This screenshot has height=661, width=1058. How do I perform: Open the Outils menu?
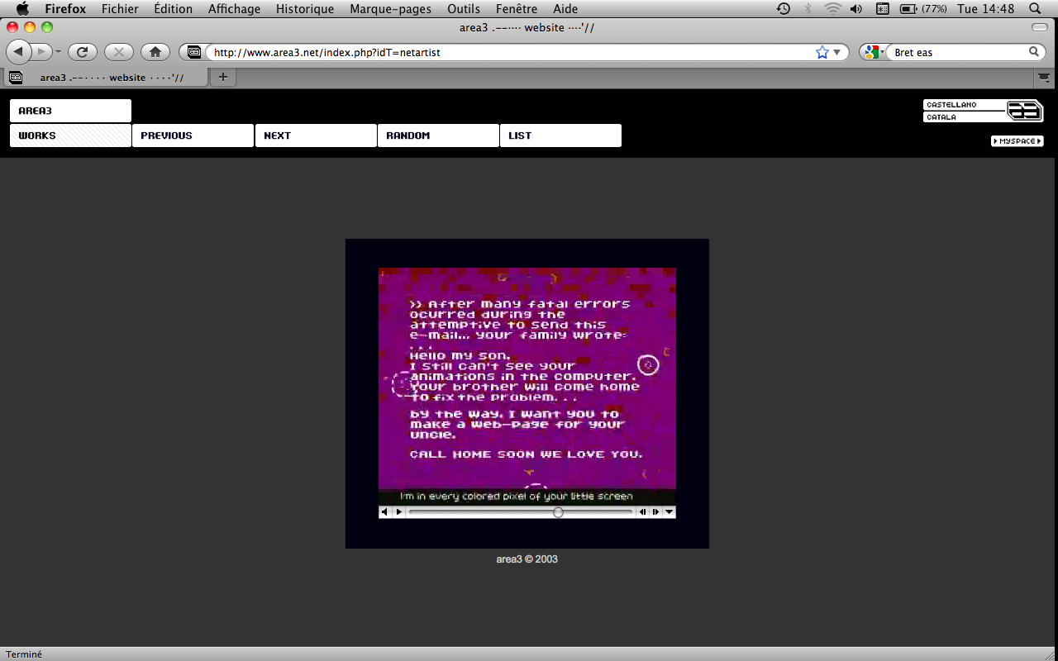click(464, 9)
